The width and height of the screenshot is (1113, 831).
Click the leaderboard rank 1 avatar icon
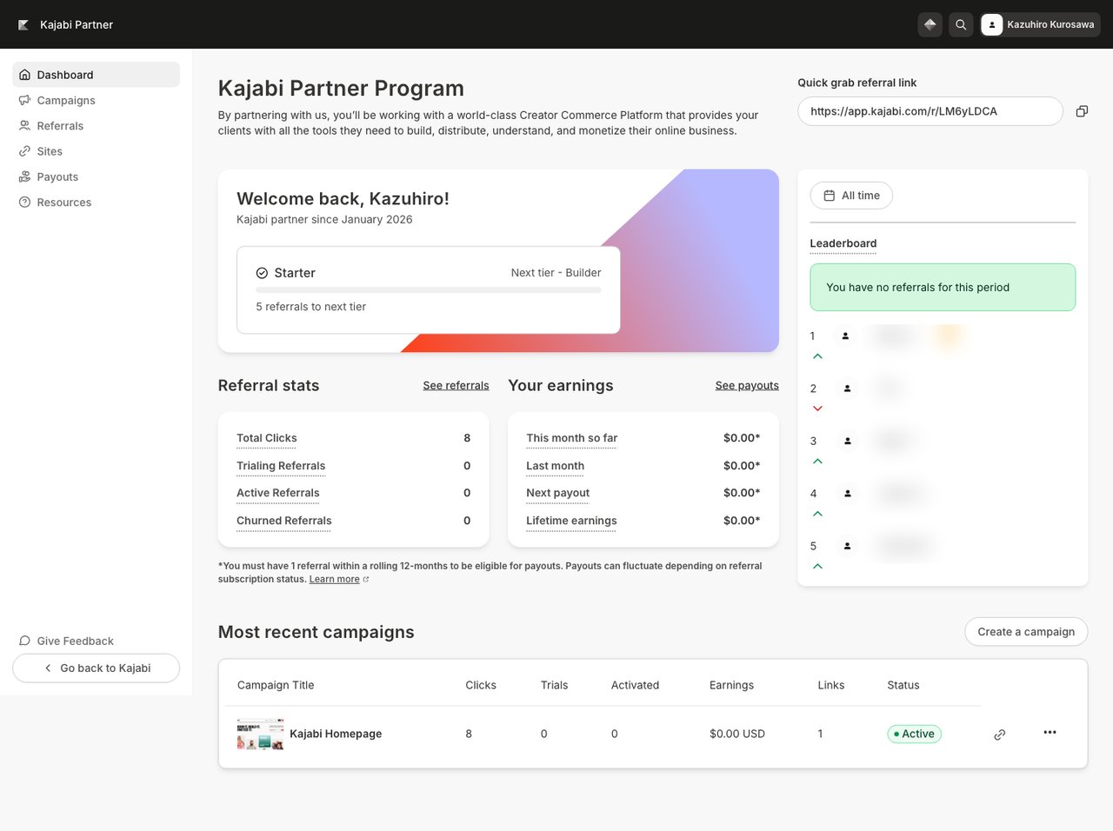[x=845, y=336]
